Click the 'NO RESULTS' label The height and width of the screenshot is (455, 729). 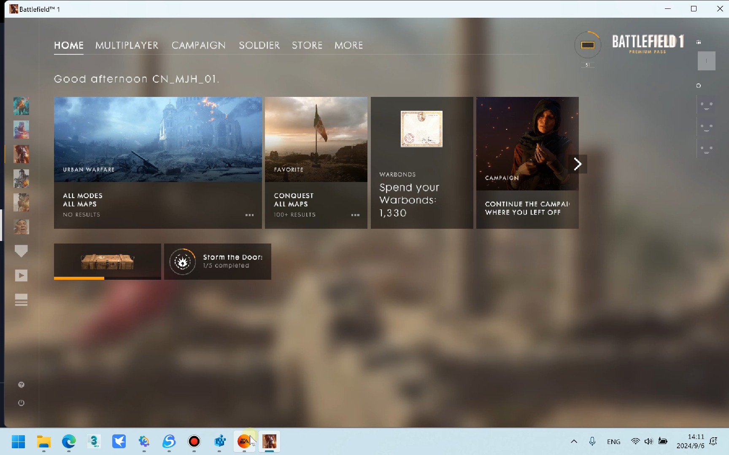(81, 215)
